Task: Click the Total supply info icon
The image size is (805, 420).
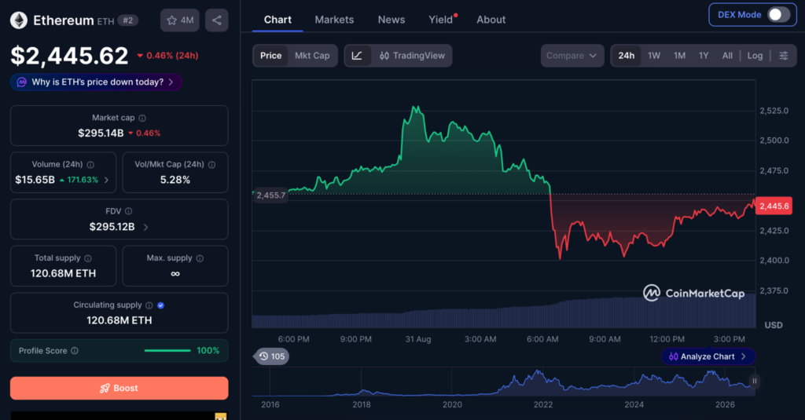Action: (x=88, y=258)
